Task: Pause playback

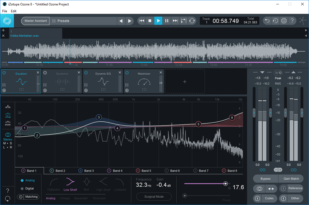Action: (167, 21)
